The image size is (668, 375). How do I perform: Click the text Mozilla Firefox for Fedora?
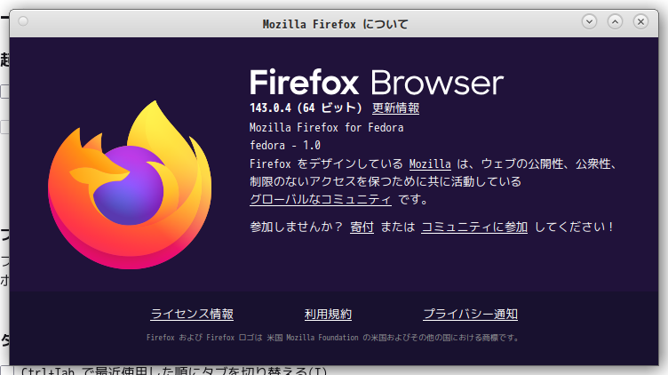click(326, 127)
